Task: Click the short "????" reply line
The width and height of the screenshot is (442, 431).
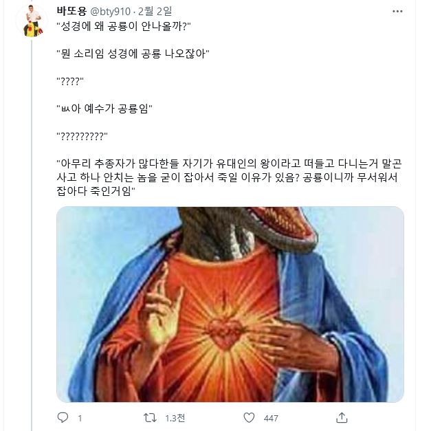Action: 69,81
